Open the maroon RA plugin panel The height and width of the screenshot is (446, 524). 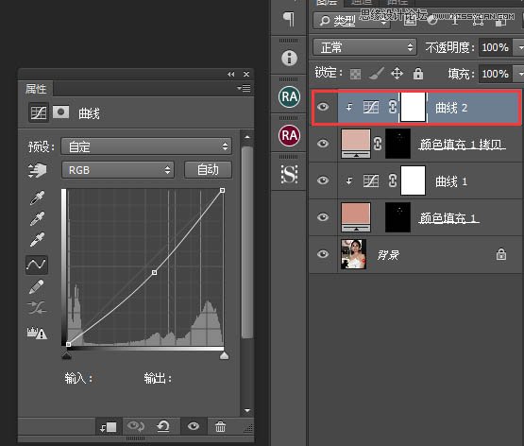(289, 135)
